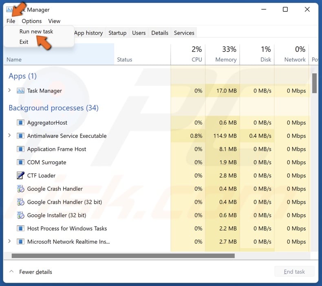Click the Fewer details link
The width and height of the screenshot is (322, 286).
point(35,272)
